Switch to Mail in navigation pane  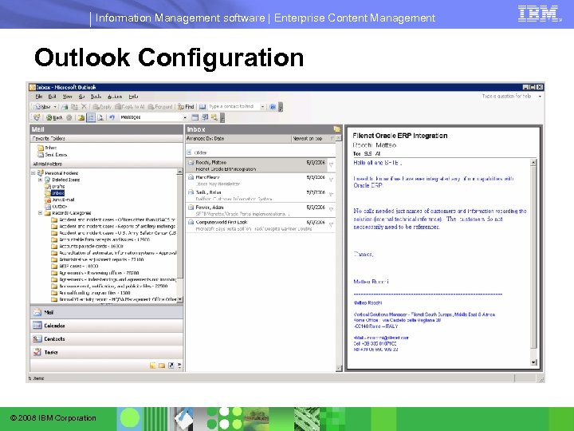[x=107, y=312]
